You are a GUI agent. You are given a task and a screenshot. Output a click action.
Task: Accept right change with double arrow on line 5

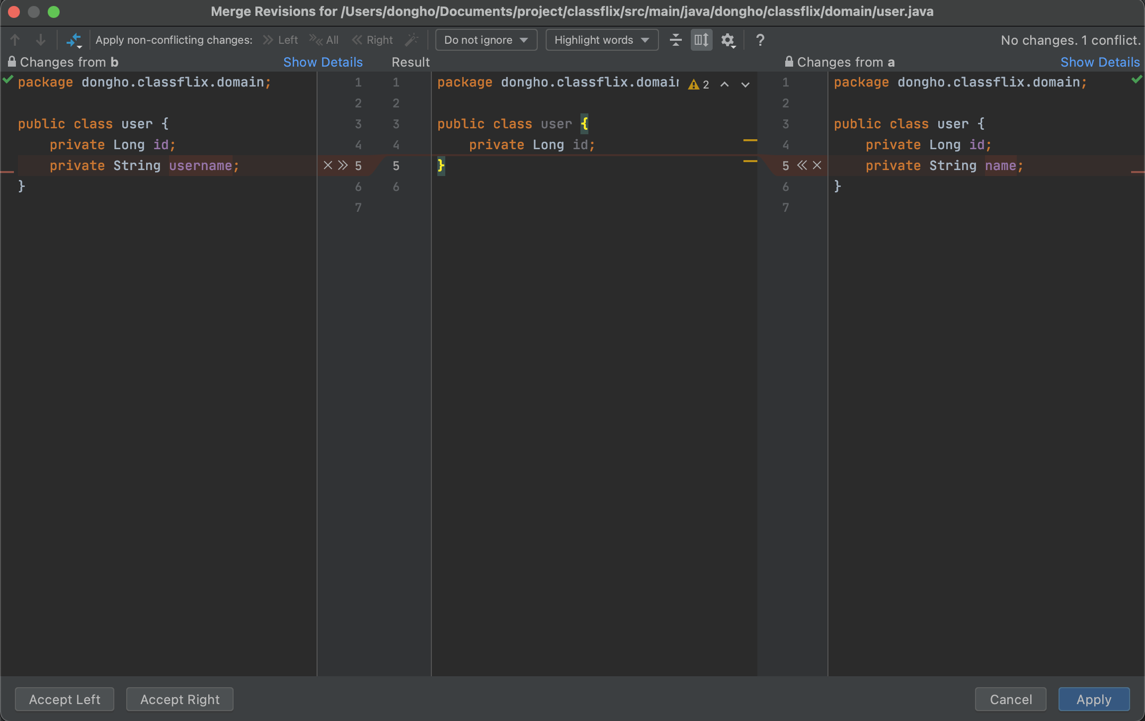click(x=802, y=166)
